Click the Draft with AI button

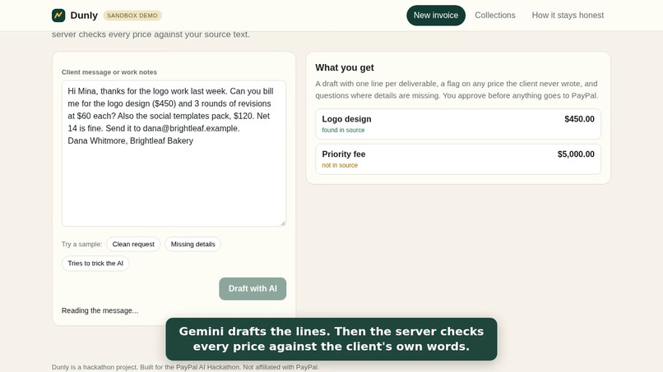pos(253,288)
